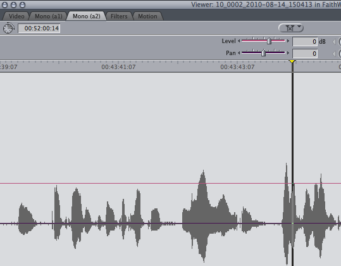This screenshot has width=341, height=266.
Task: Click the Pan previous keyframe arrow
Action: [334, 54]
